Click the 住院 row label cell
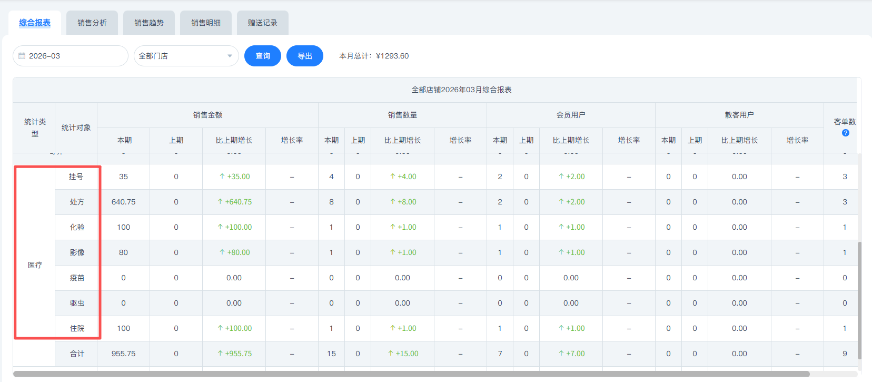This screenshot has width=872, height=382. [76, 328]
